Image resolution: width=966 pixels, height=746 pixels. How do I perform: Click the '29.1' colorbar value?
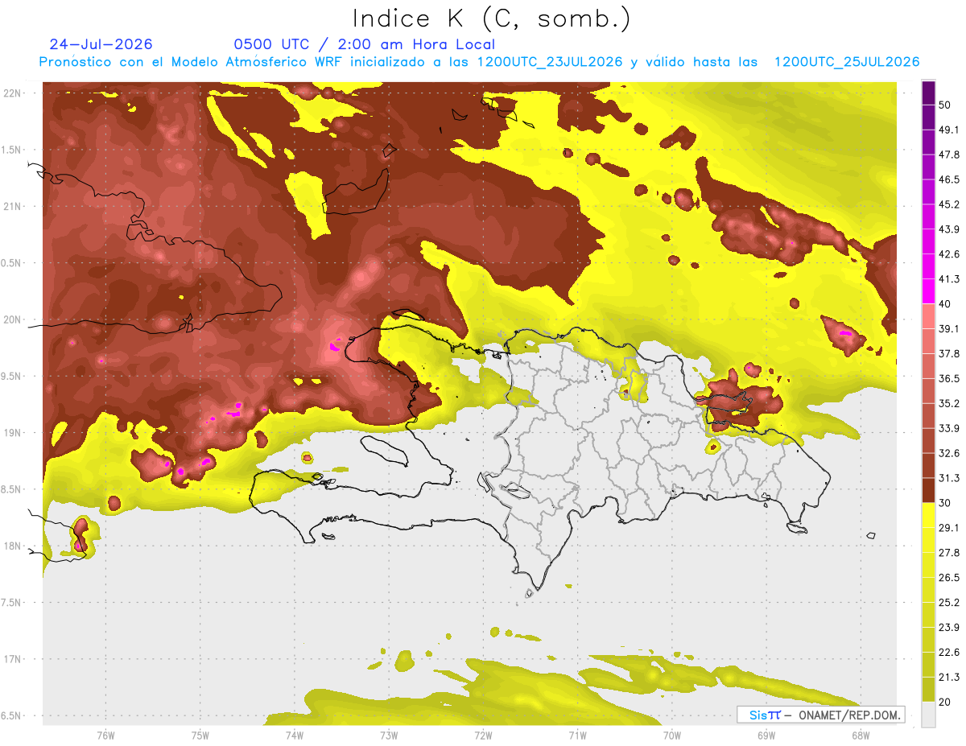coord(949,527)
